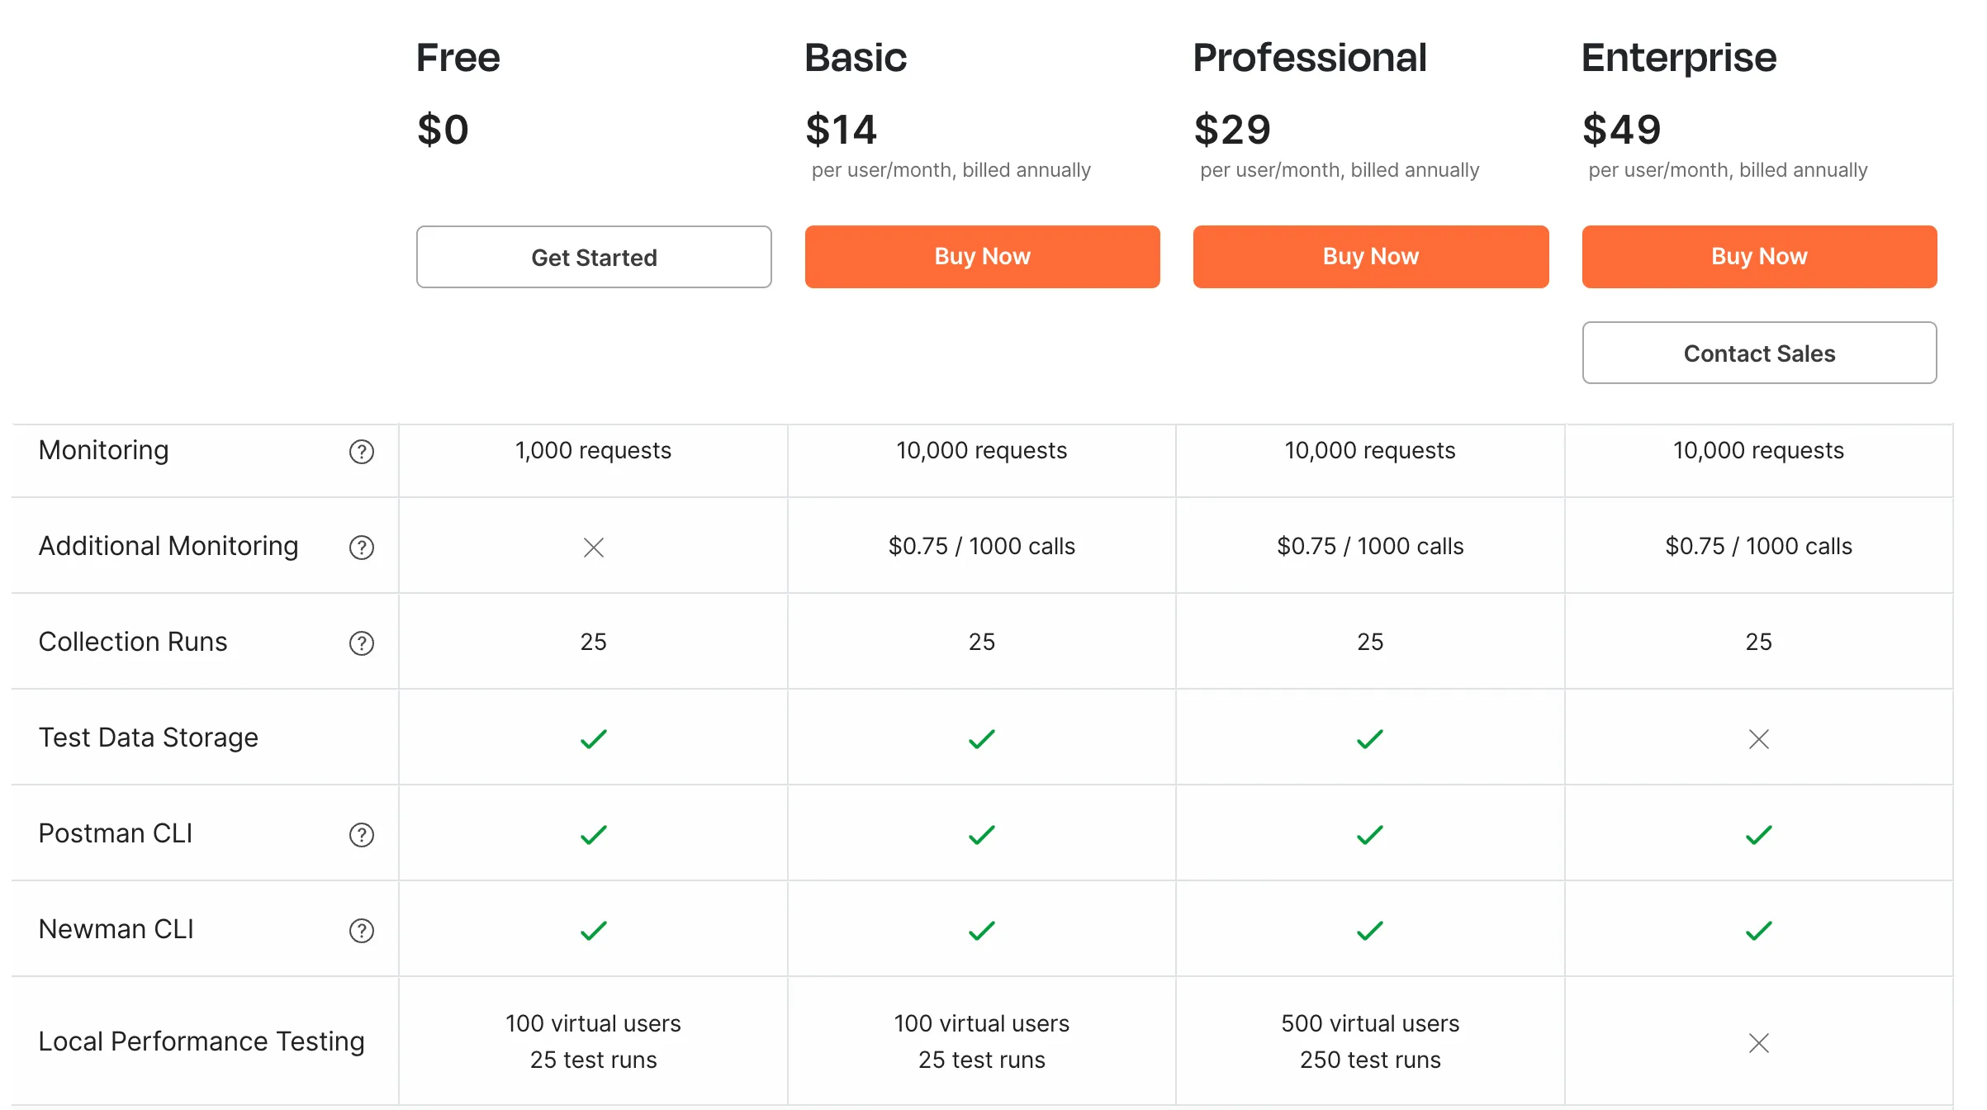Click Professional plan Newman CLI checkmark
The width and height of the screenshot is (1987, 1110).
pos(1370,931)
